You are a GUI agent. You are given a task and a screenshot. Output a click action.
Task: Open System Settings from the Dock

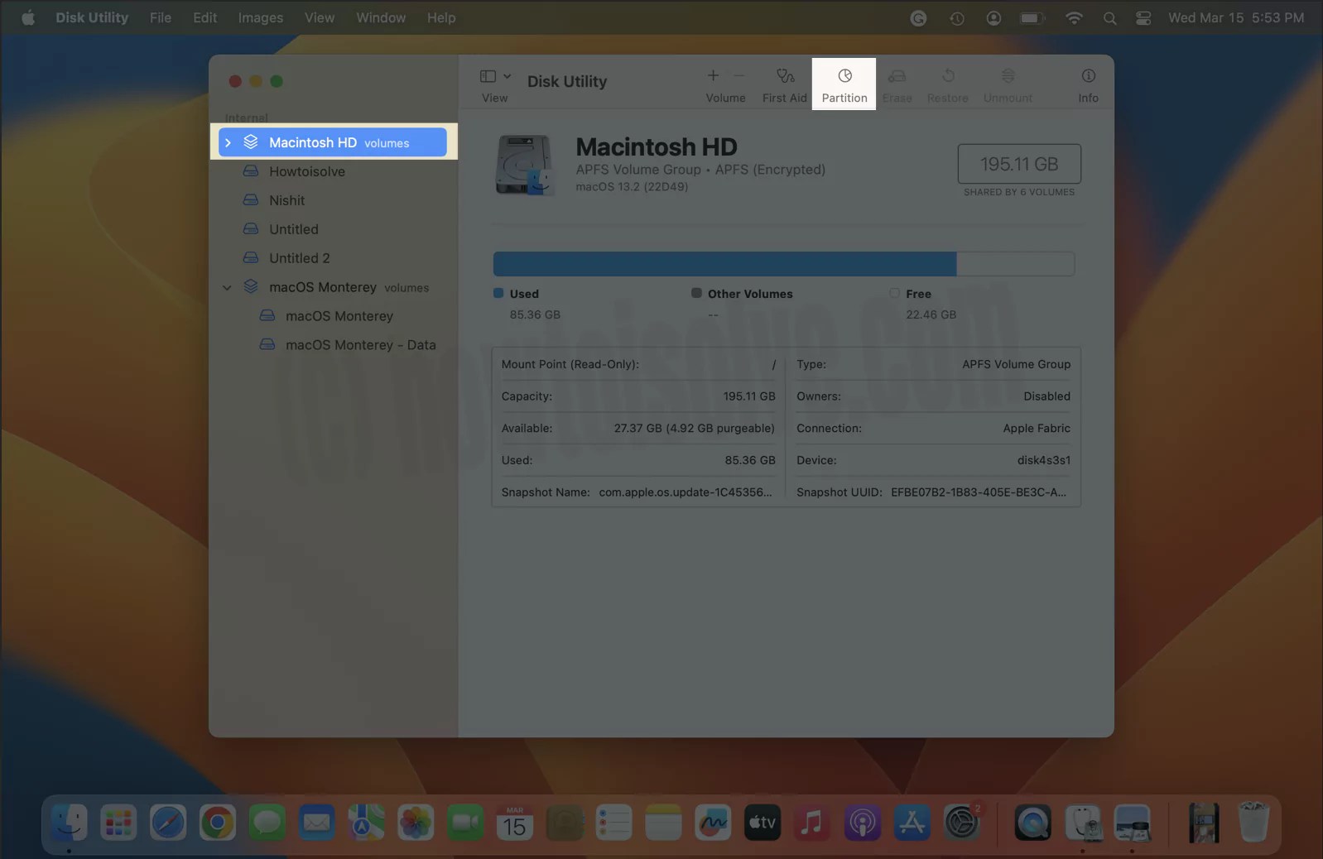(961, 823)
